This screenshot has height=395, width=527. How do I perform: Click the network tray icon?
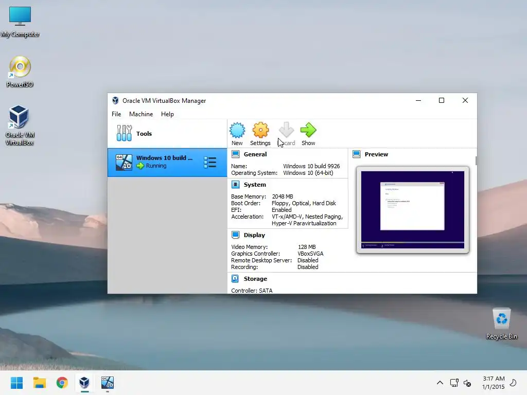(454, 383)
